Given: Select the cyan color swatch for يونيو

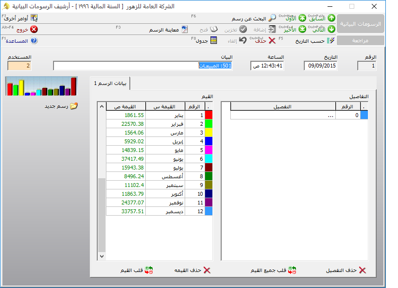Looking at the screenshot, I should pyautogui.click(x=208, y=159).
